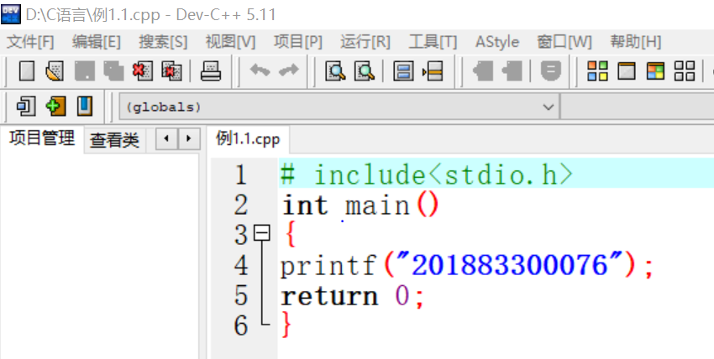The height and width of the screenshot is (359, 714).
Task: Open the 帮助[H] menu
Action: [636, 42]
